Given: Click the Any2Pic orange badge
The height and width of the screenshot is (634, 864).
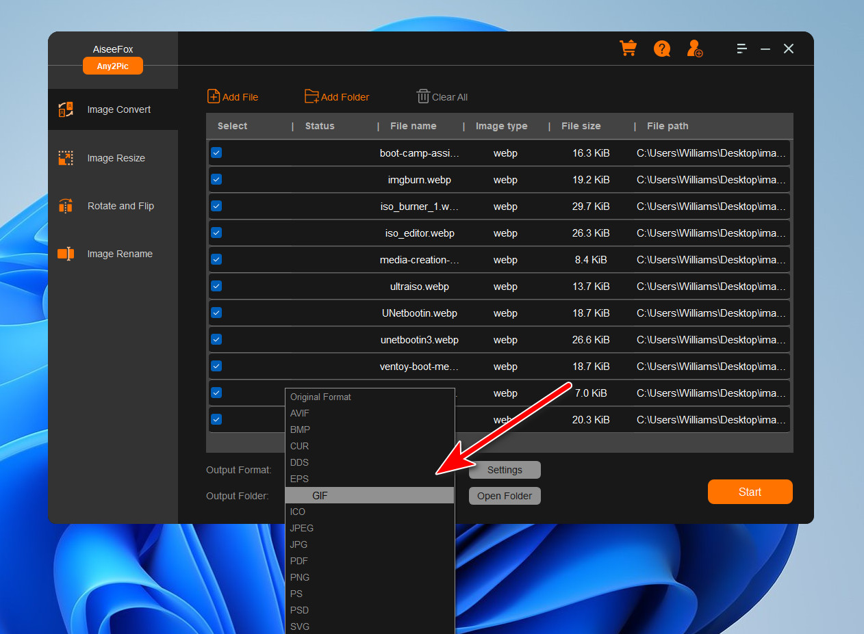Looking at the screenshot, I should [113, 66].
